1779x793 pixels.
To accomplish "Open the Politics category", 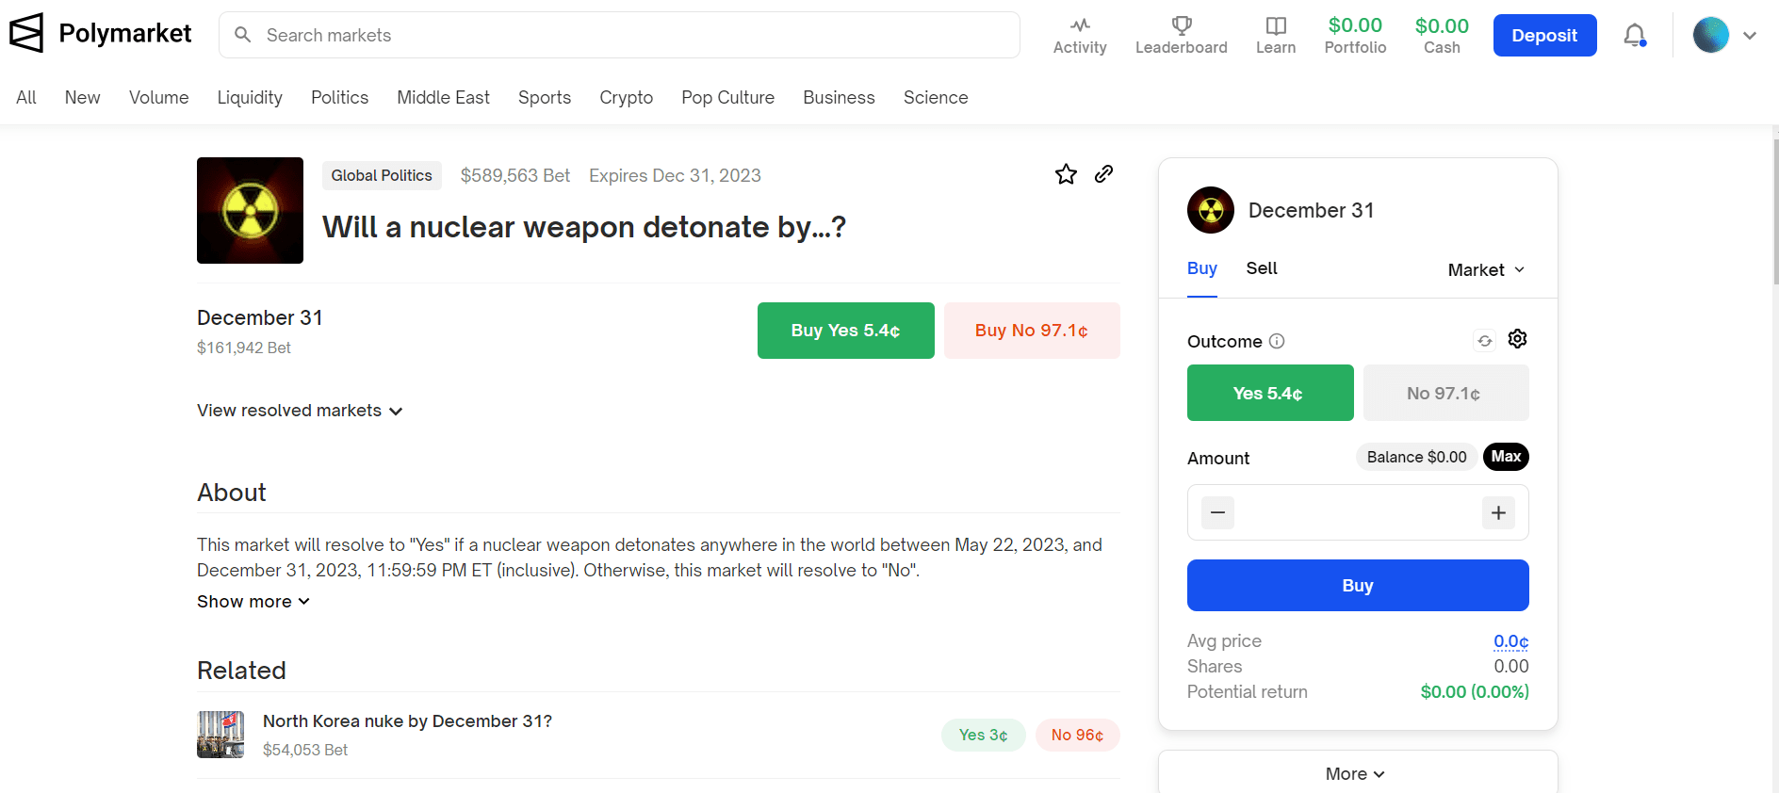I will 340,97.
